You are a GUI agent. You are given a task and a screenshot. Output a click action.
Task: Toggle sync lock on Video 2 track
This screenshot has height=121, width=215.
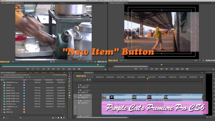pos(81,90)
